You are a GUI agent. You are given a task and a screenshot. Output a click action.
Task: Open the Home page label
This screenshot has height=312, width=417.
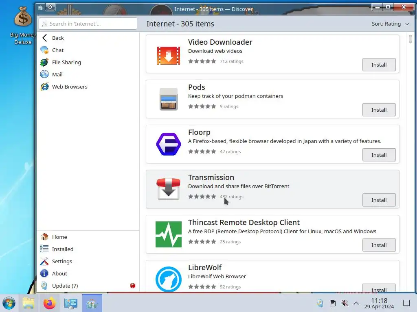point(59,237)
